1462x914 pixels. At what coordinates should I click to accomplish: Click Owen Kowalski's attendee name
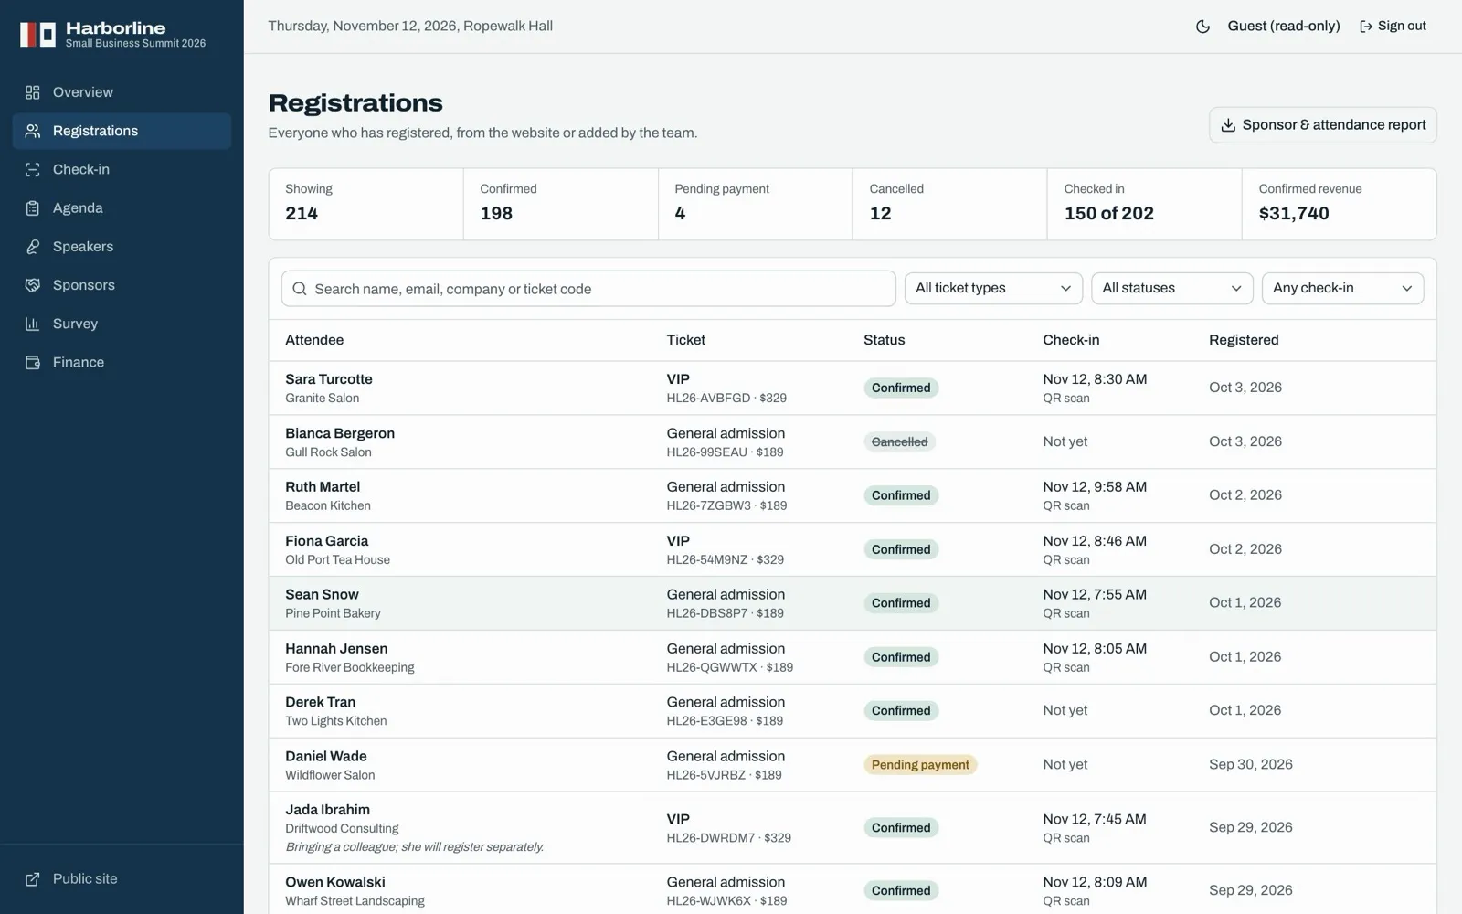click(x=335, y=882)
